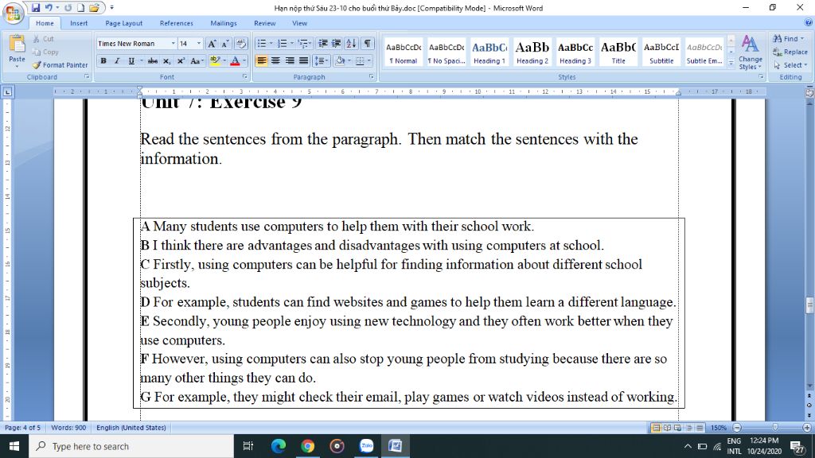Click the text highlight color button

tap(215, 60)
